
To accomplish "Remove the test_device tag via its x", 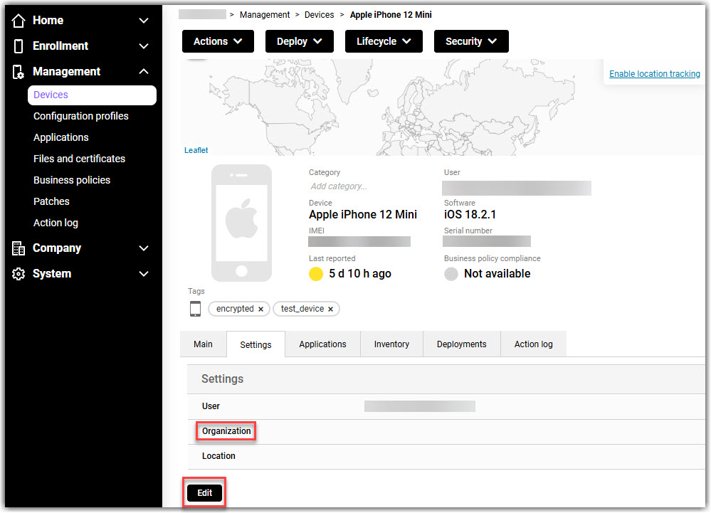I will pyautogui.click(x=330, y=310).
